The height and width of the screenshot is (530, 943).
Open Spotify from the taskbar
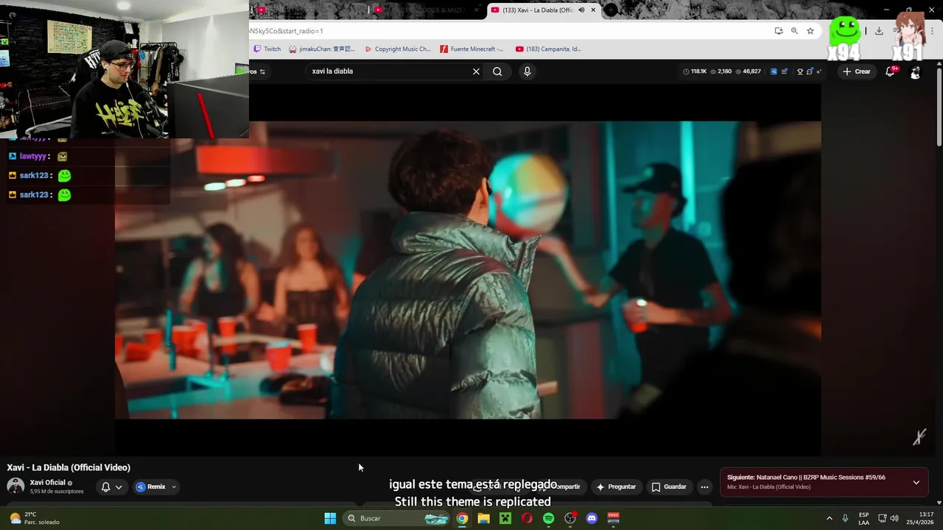pyautogui.click(x=548, y=518)
